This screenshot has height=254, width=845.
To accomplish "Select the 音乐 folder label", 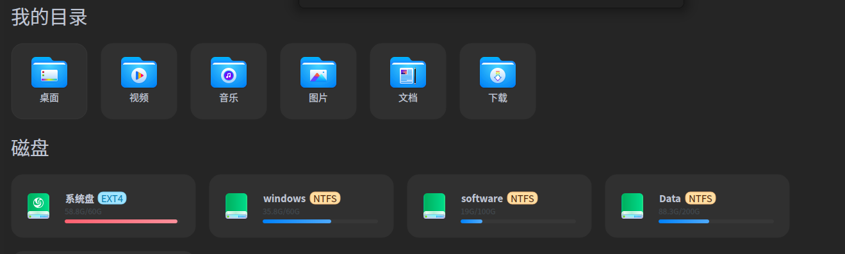I will 229,98.
